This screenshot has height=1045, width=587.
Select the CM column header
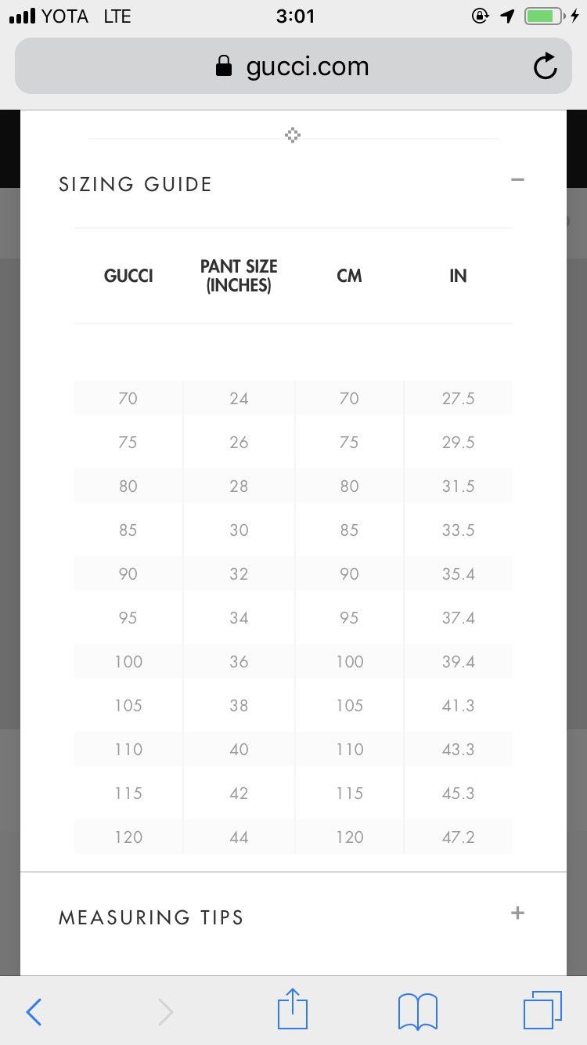[x=349, y=276]
